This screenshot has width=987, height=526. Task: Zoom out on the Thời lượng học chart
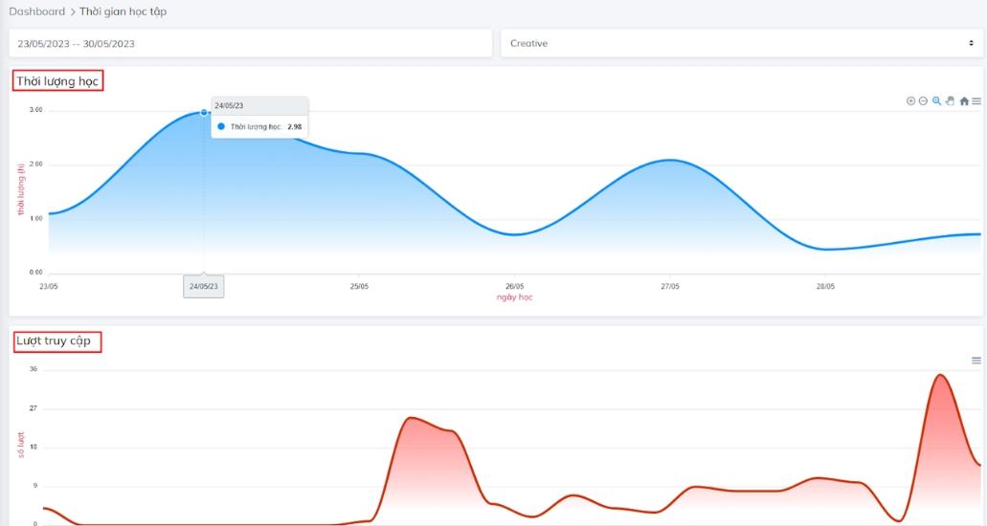click(x=923, y=100)
